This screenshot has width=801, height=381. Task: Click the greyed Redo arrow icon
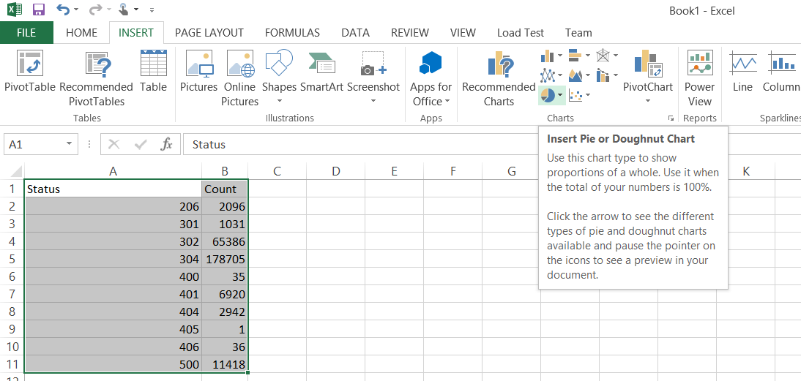[95, 10]
